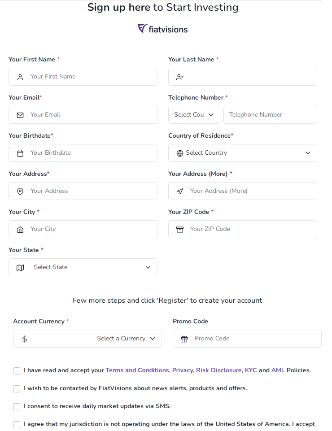Open the telephone country code selector
This screenshot has height=431, width=332.
(x=194, y=115)
